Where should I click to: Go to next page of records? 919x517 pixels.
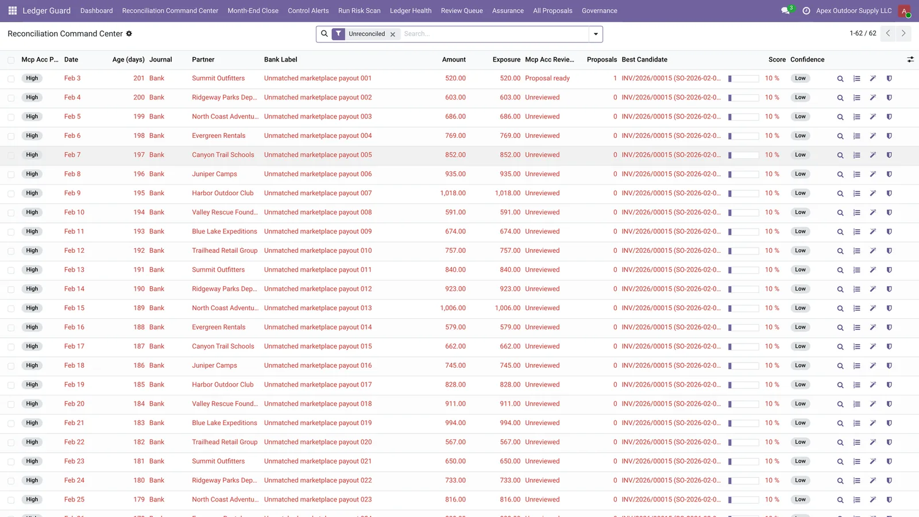tap(903, 33)
